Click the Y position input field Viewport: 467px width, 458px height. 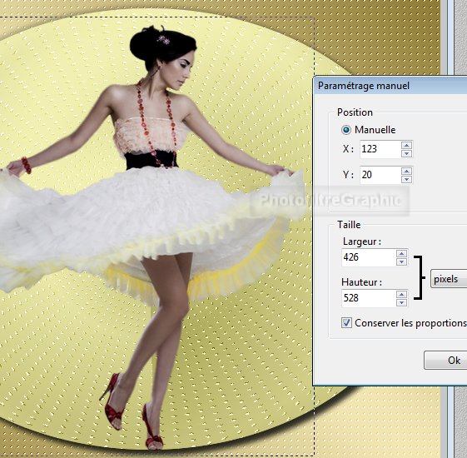pyautogui.click(x=380, y=175)
